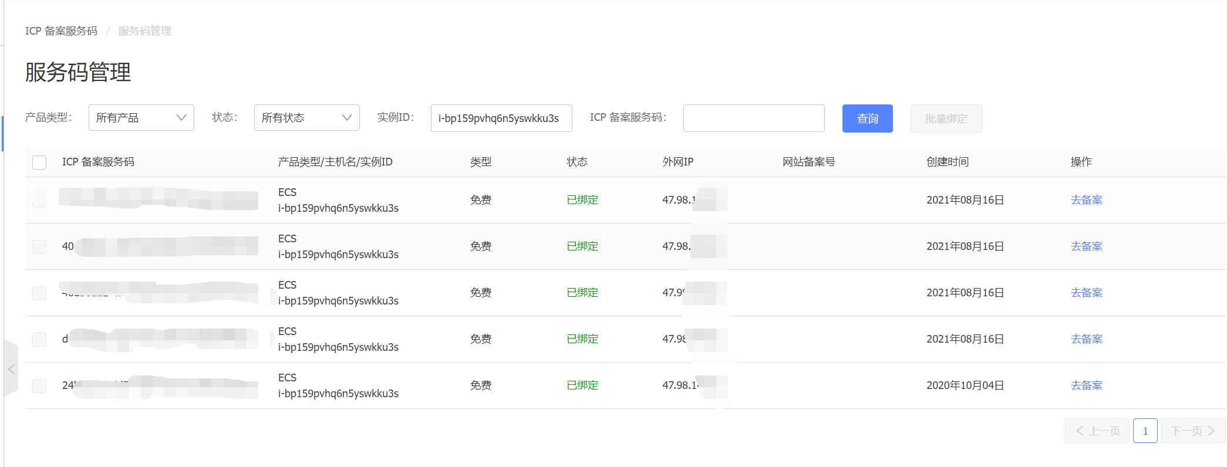
Task: Click the 实例ID input field
Action: click(x=501, y=119)
